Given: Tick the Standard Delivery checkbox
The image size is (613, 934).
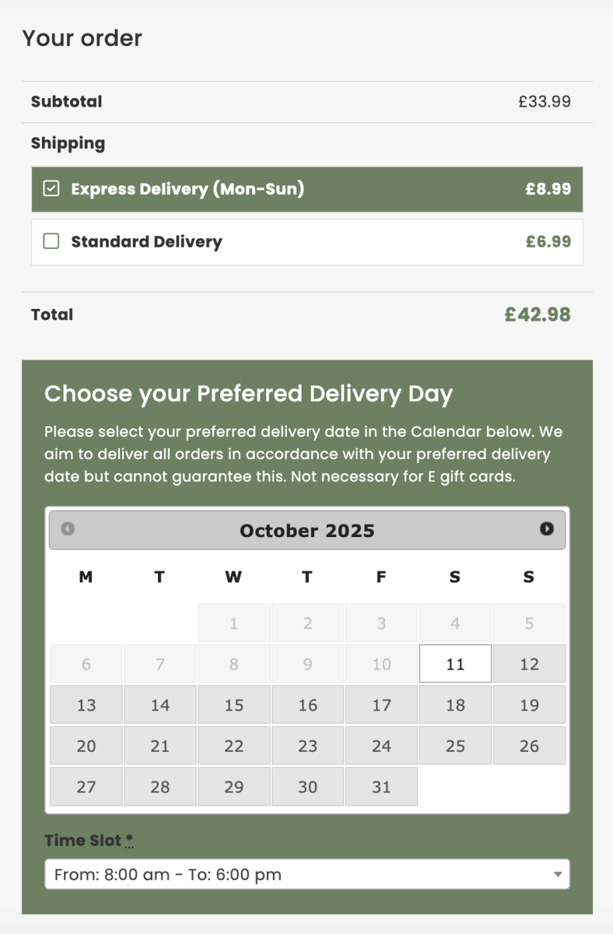Looking at the screenshot, I should coord(51,241).
